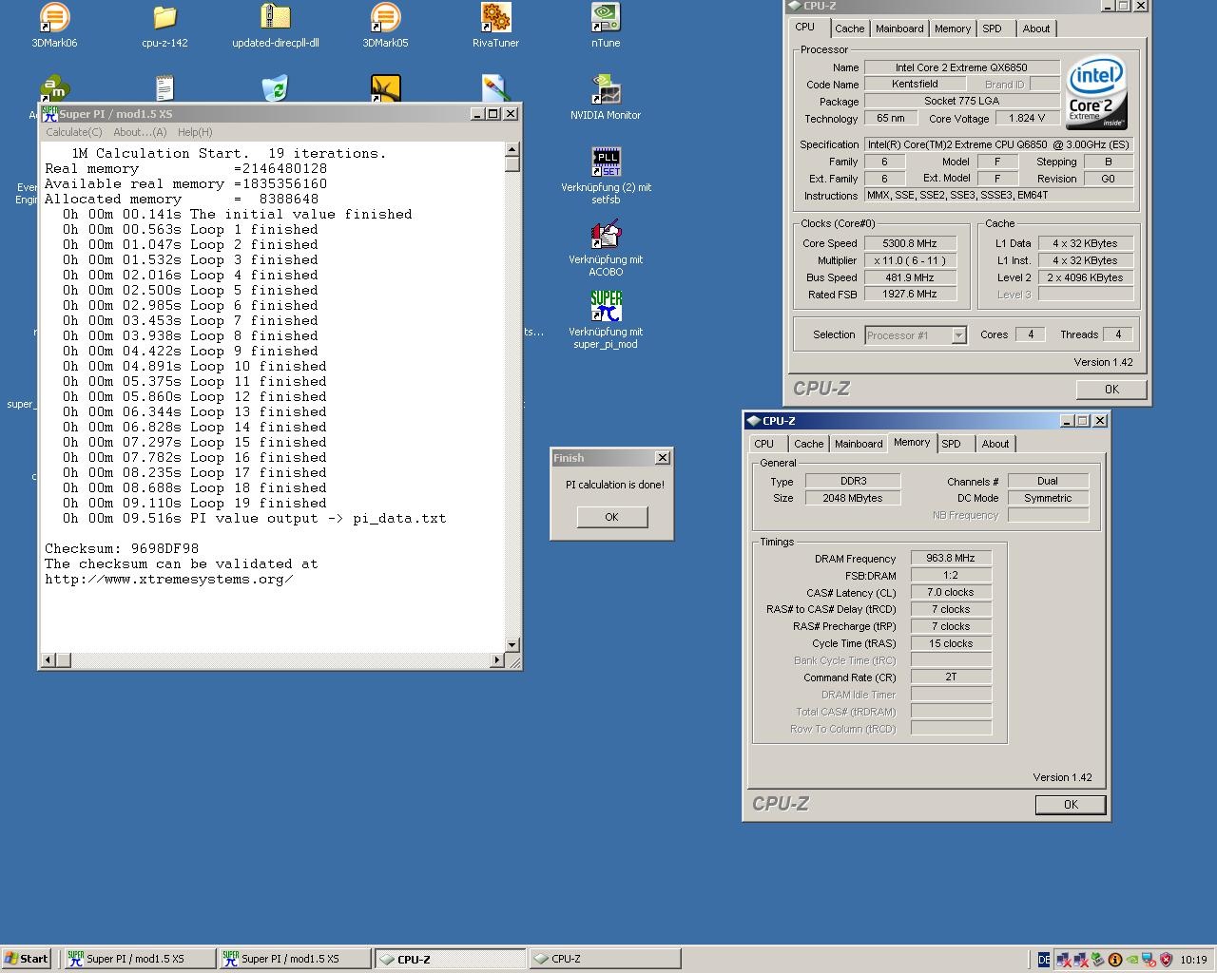
Task: Switch to Cache tab in upper CPU-Z window
Action: click(850, 29)
